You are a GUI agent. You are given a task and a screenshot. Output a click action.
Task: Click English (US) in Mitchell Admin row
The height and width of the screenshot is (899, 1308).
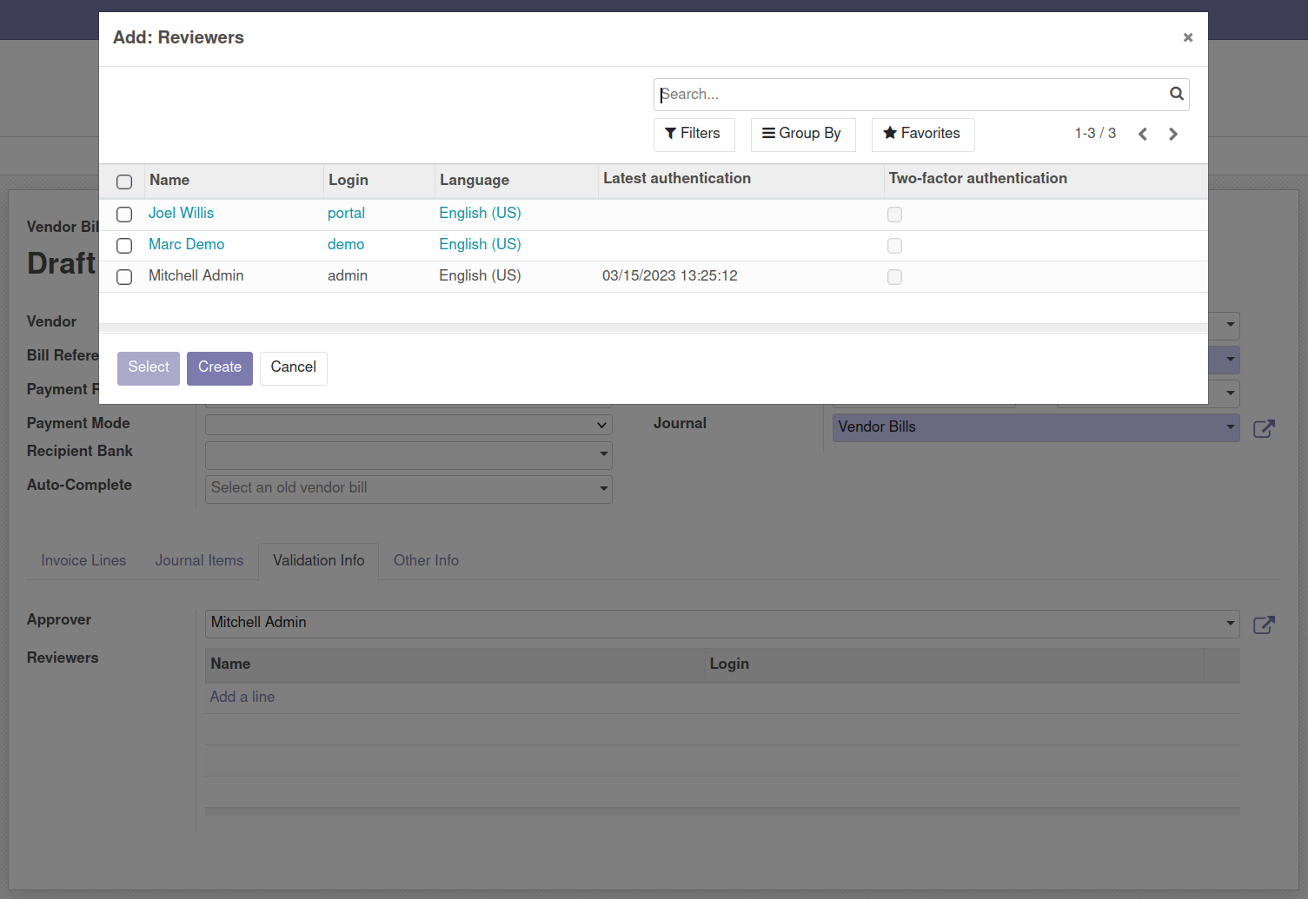pos(480,275)
